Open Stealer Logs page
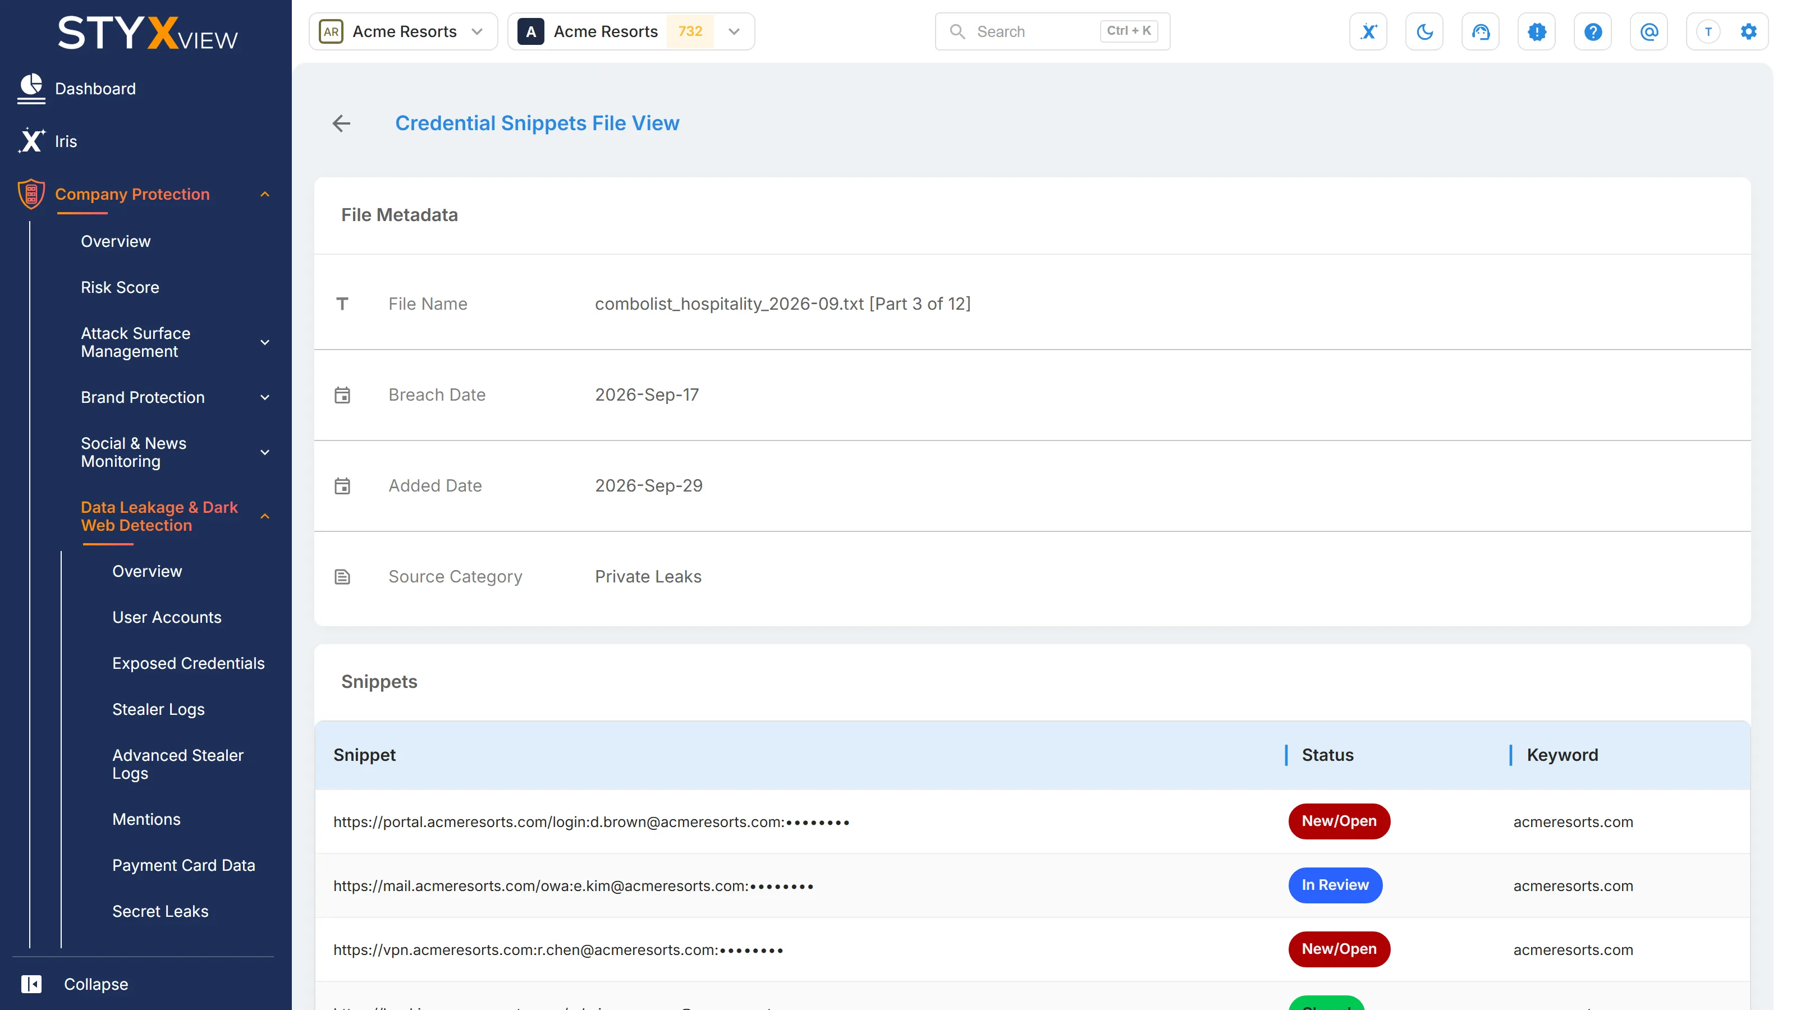This screenshot has height=1010, width=1796. pyautogui.click(x=158, y=709)
